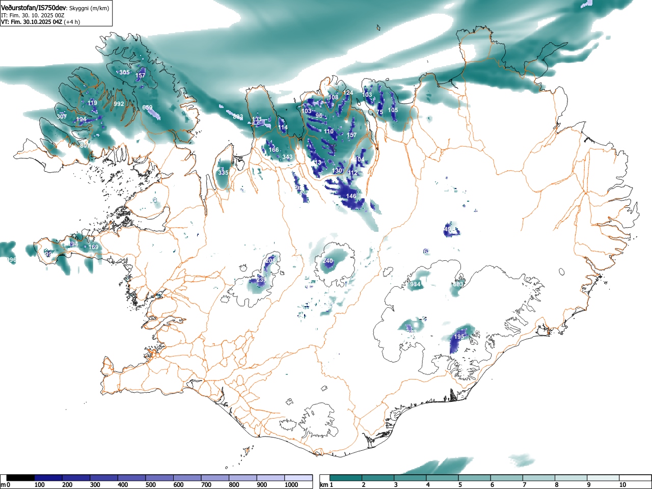Click the 893 visibility value on the map
652x489 pixels.
[x=238, y=117]
